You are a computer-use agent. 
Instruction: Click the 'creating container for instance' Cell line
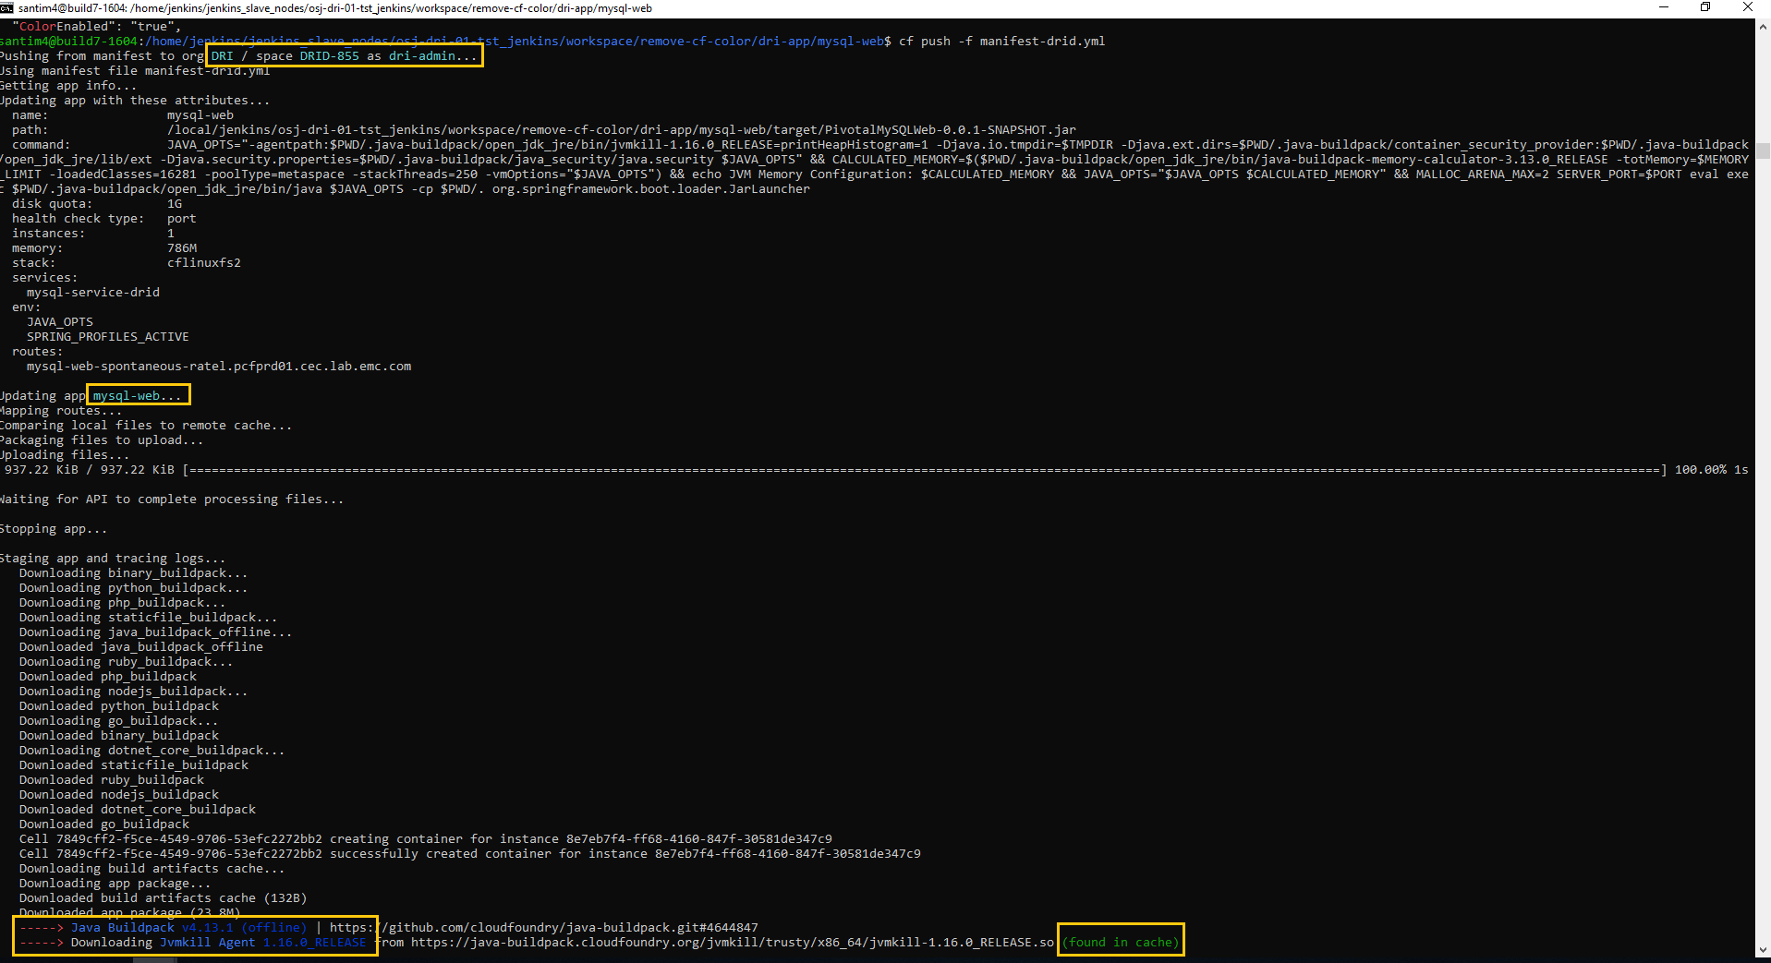pos(426,839)
